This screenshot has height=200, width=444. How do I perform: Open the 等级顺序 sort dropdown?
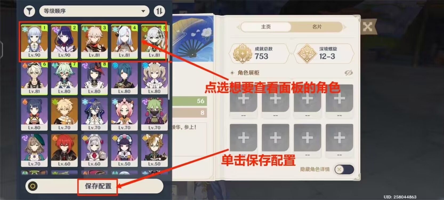pos(94,11)
